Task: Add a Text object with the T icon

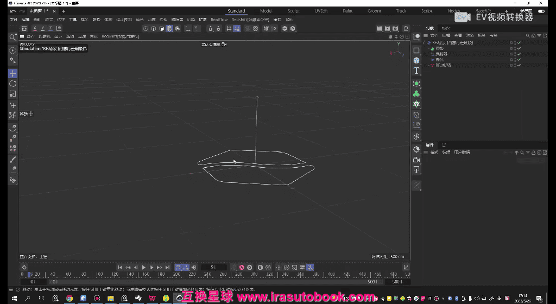Action: [416, 71]
